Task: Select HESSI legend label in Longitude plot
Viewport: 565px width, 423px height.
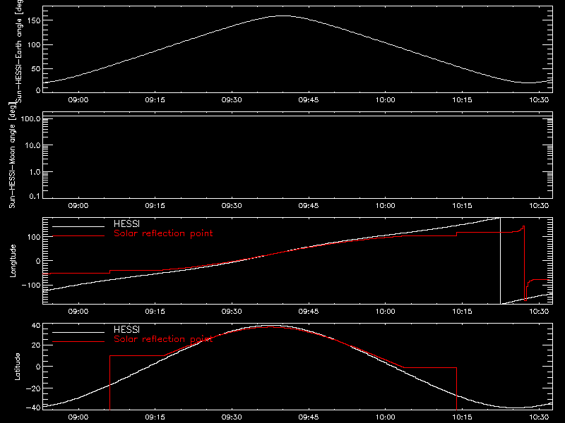Action: [x=126, y=223]
